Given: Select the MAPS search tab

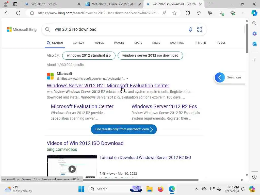Looking at the screenshot, I should (138, 43).
